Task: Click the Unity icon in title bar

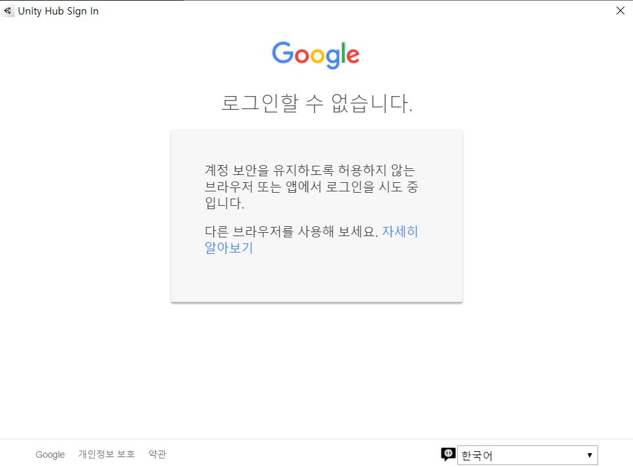Action: click(7, 11)
